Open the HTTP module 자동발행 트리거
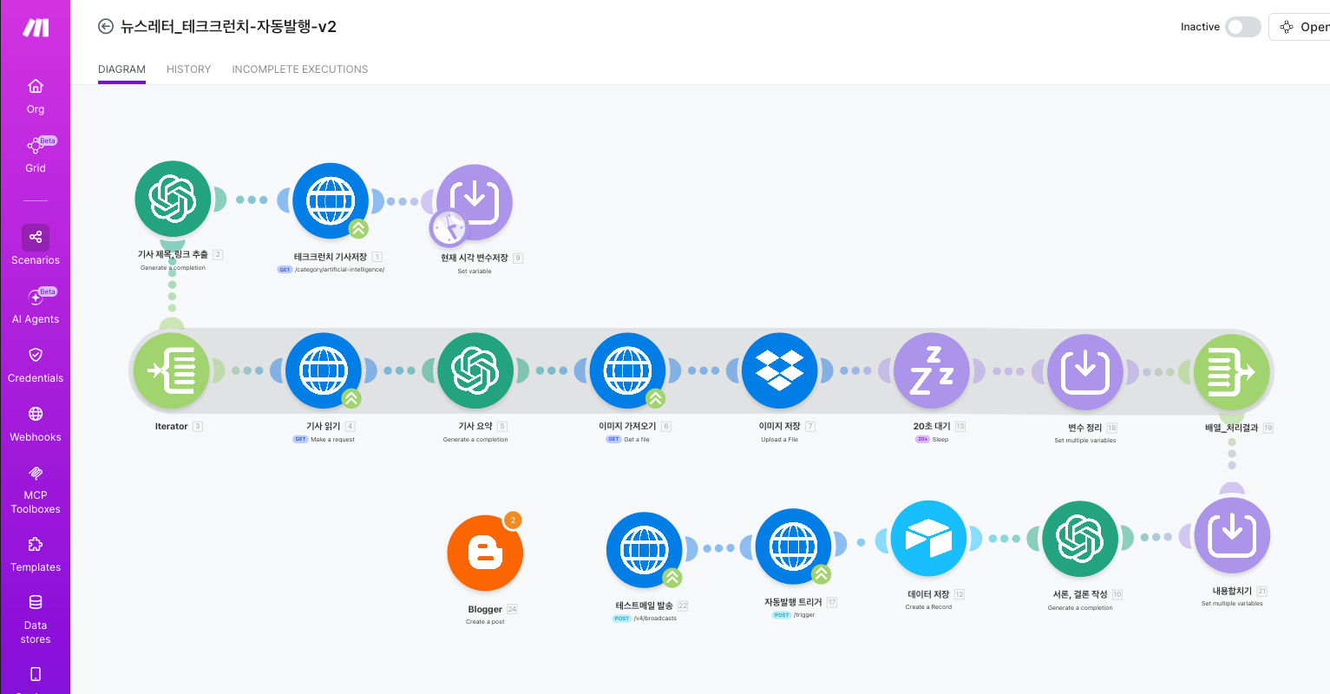Screen dimensions: 1330x694 [x=794, y=547]
